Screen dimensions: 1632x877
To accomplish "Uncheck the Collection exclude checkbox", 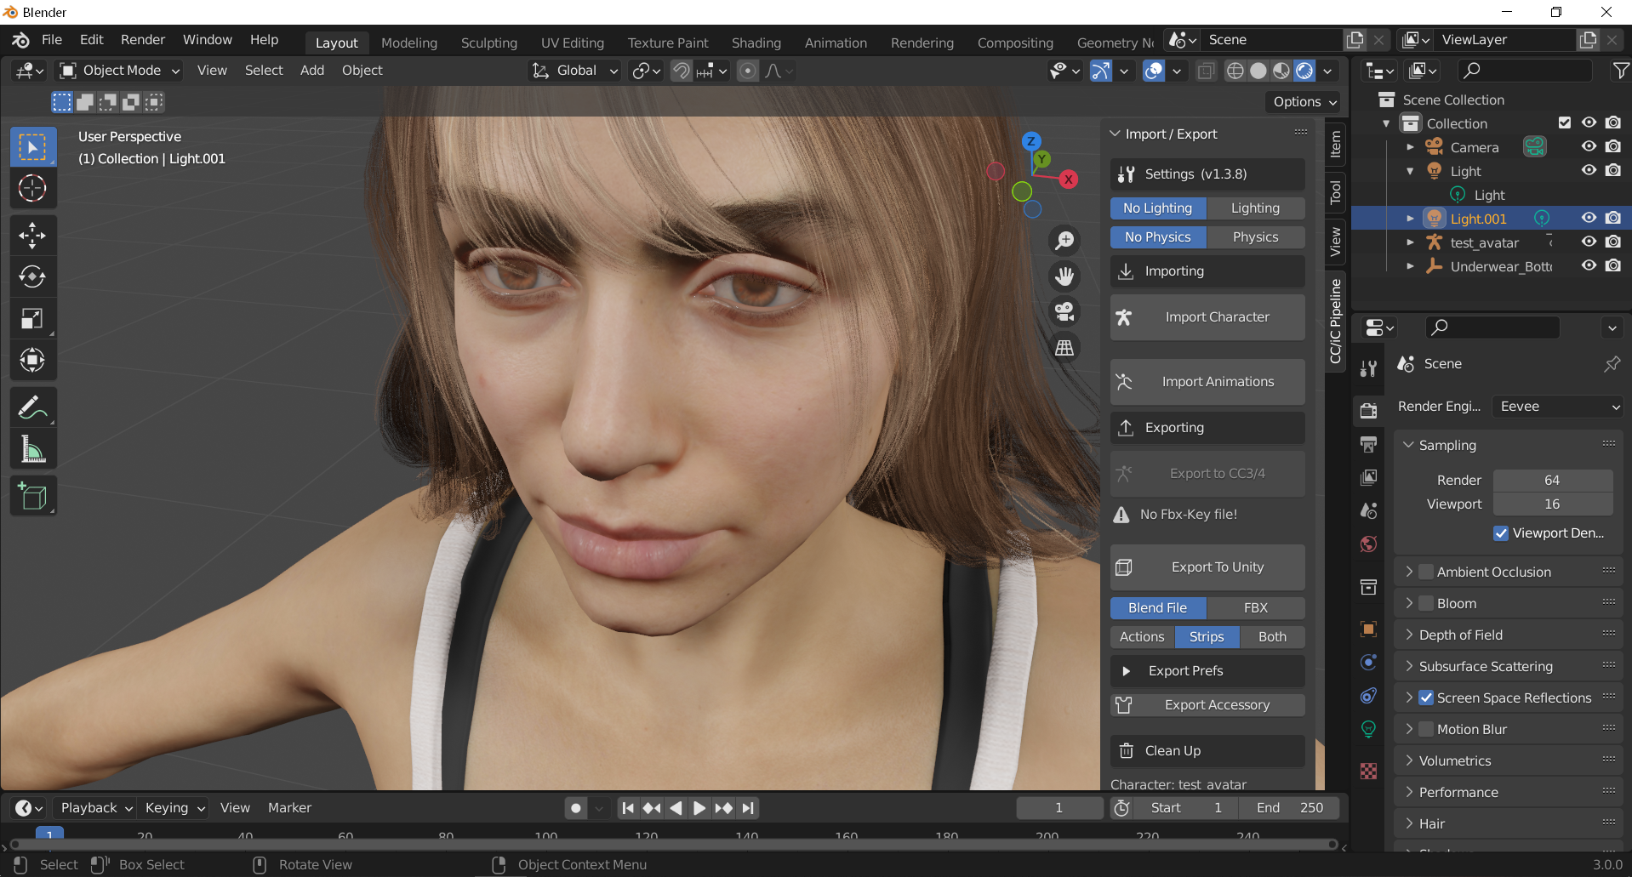I will tap(1564, 123).
